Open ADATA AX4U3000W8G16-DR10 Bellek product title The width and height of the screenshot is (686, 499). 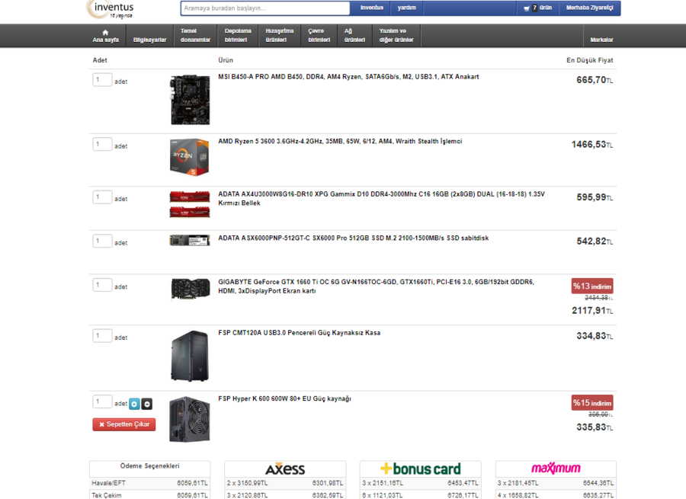(382, 199)
